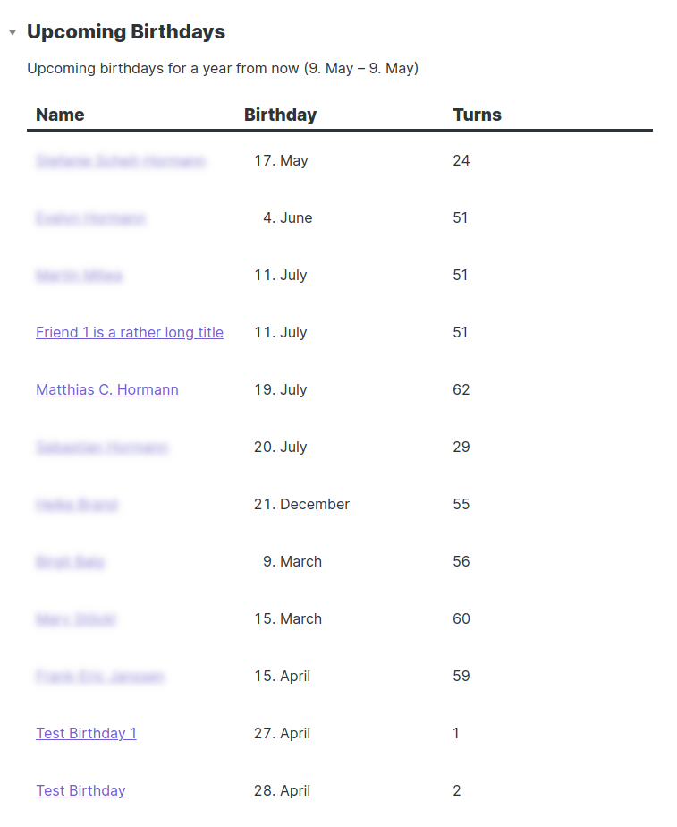The image size is (677, 827).
Task: Click the Turns value for Matthias C. Hormann
Action: tap(461, 389)
